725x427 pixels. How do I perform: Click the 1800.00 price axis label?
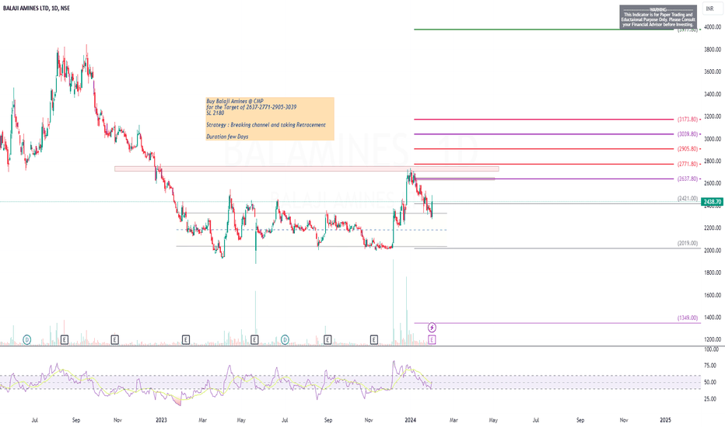click(x=713, y=273)
